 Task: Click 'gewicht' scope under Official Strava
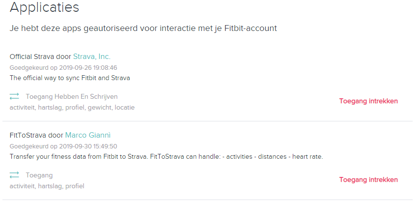click(x=99, y=107)
